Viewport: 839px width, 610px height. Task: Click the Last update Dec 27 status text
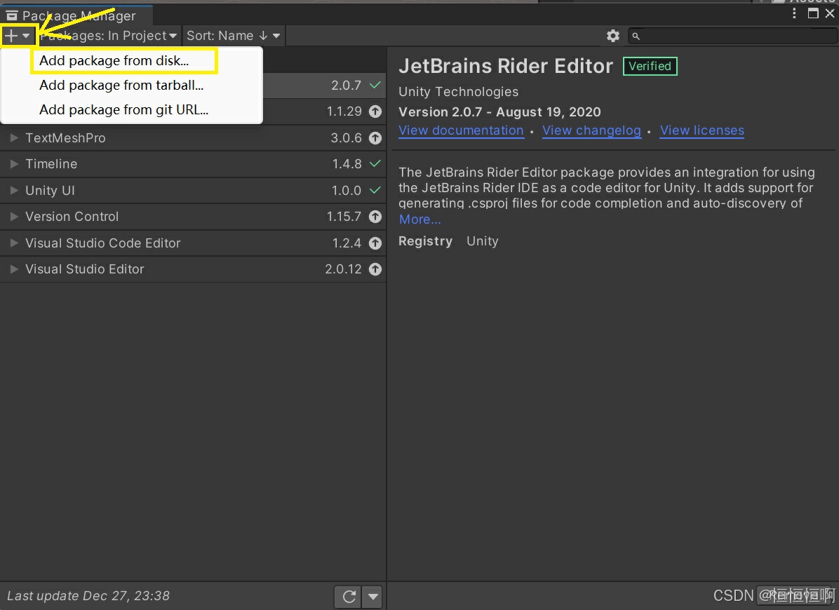coord(88,596)
